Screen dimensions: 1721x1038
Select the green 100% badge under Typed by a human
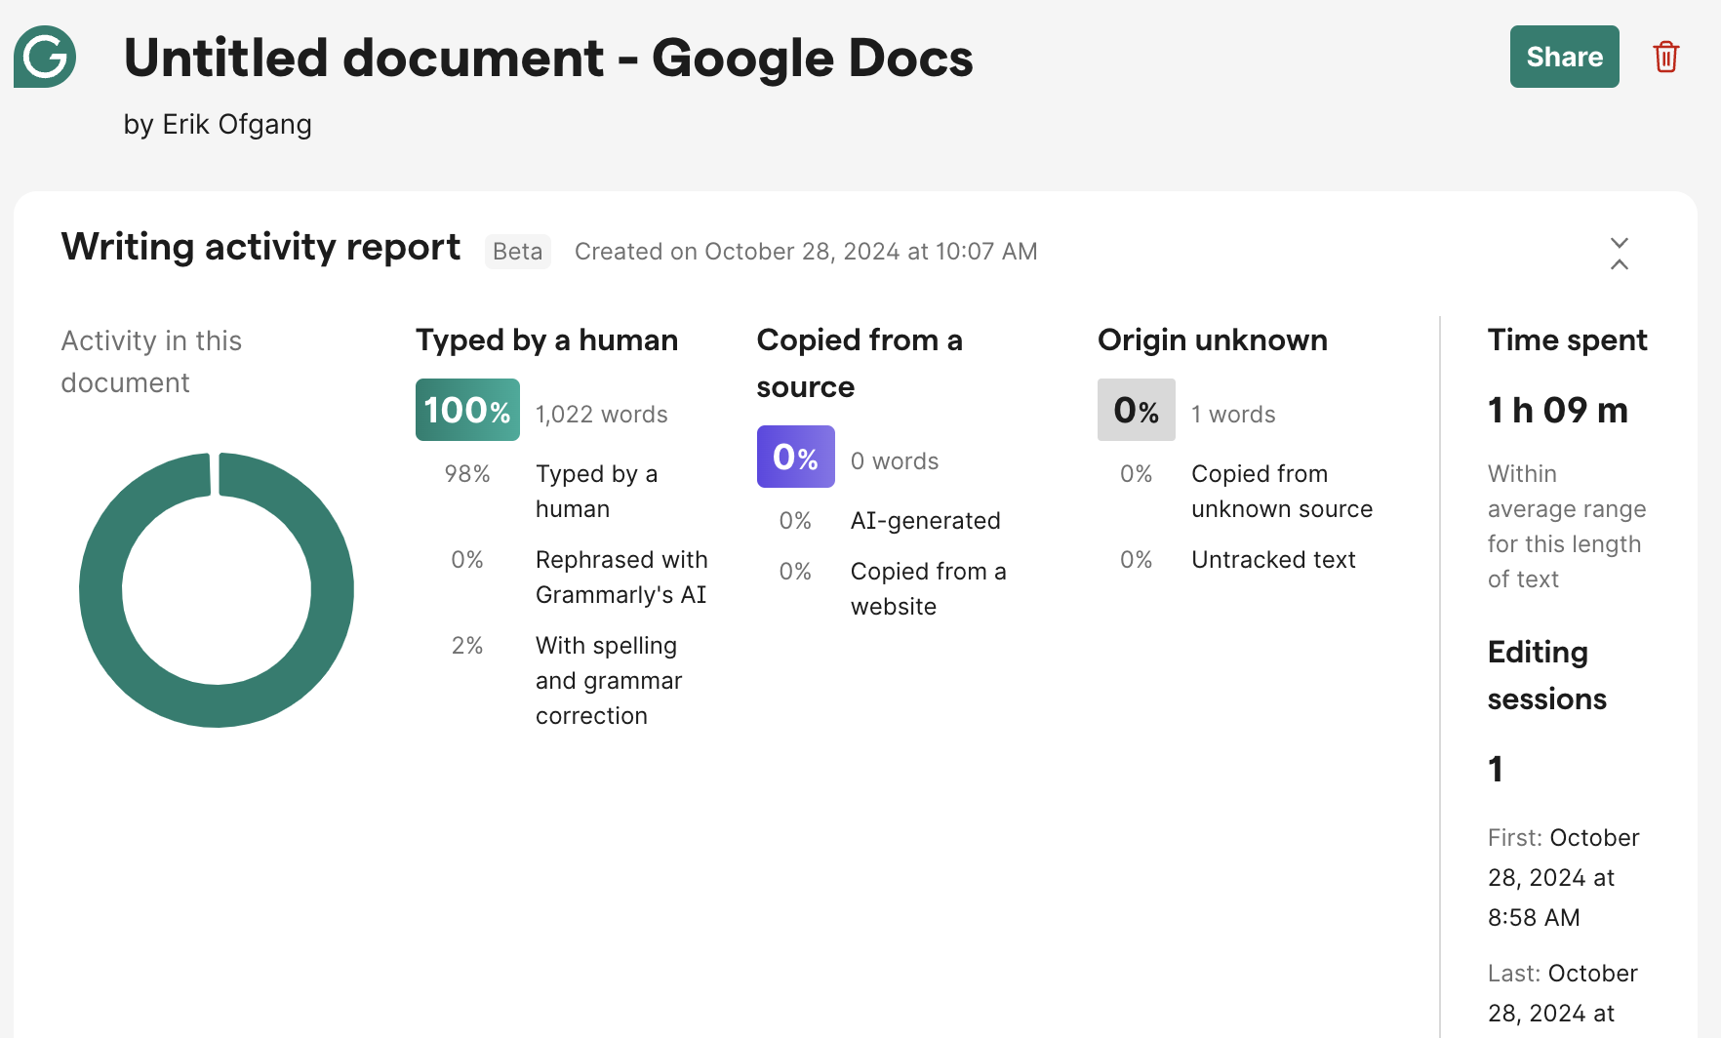(x=466, y=410)
